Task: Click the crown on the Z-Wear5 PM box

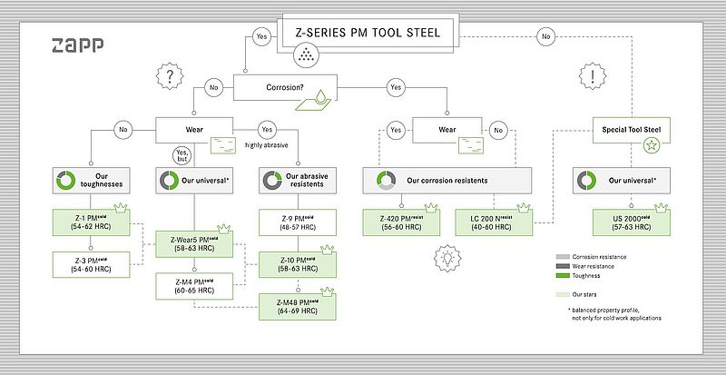Action: click(x=224, y=229)
